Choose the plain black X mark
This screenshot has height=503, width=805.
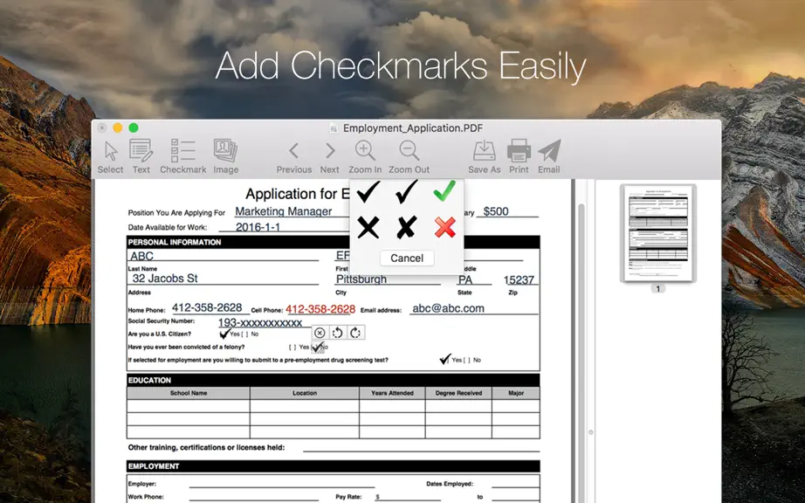click(368, 227)
